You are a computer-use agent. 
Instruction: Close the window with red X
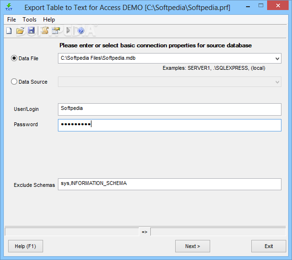pos(278,5)
